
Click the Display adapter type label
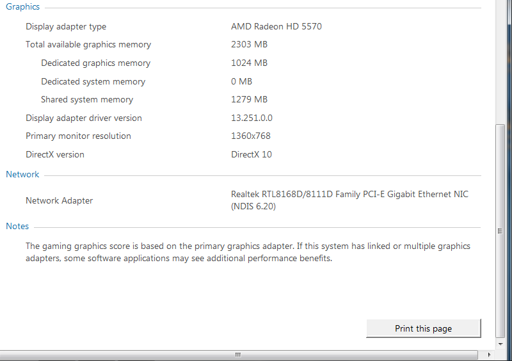(66, 26)
